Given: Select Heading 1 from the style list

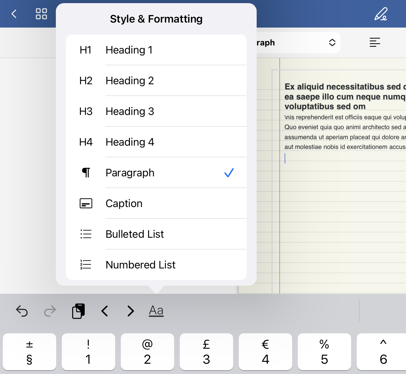Looking at the screenshot, I should 156,50.
